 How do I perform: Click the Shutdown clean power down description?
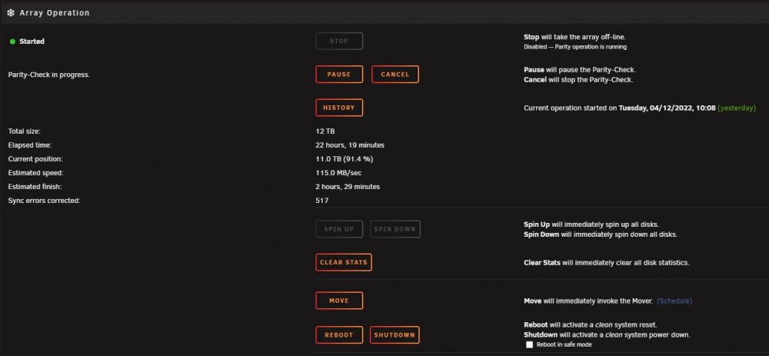click(608, 335)
